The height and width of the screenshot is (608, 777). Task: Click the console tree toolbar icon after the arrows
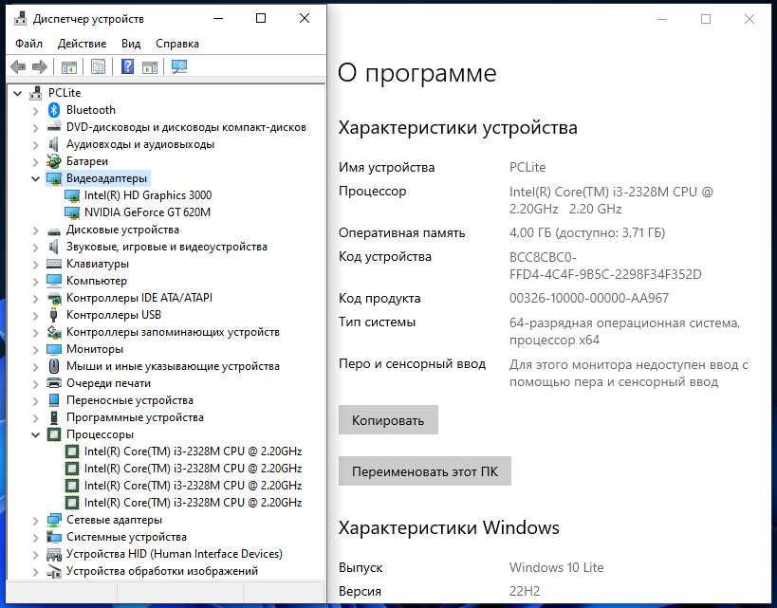click(x=69, y=66)
